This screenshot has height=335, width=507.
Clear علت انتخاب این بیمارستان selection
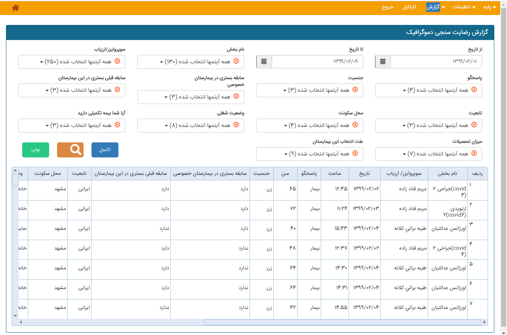(x=355, y=153)
